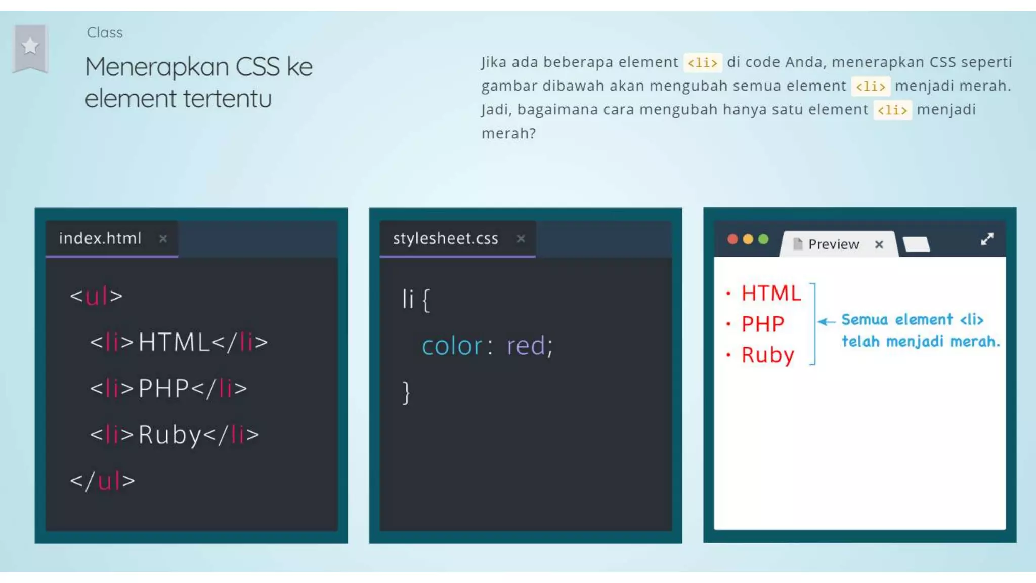Click the <li>PHP</li> code line
The width and height of the screenshot is (1036, 583).
(x=168, y=388)
